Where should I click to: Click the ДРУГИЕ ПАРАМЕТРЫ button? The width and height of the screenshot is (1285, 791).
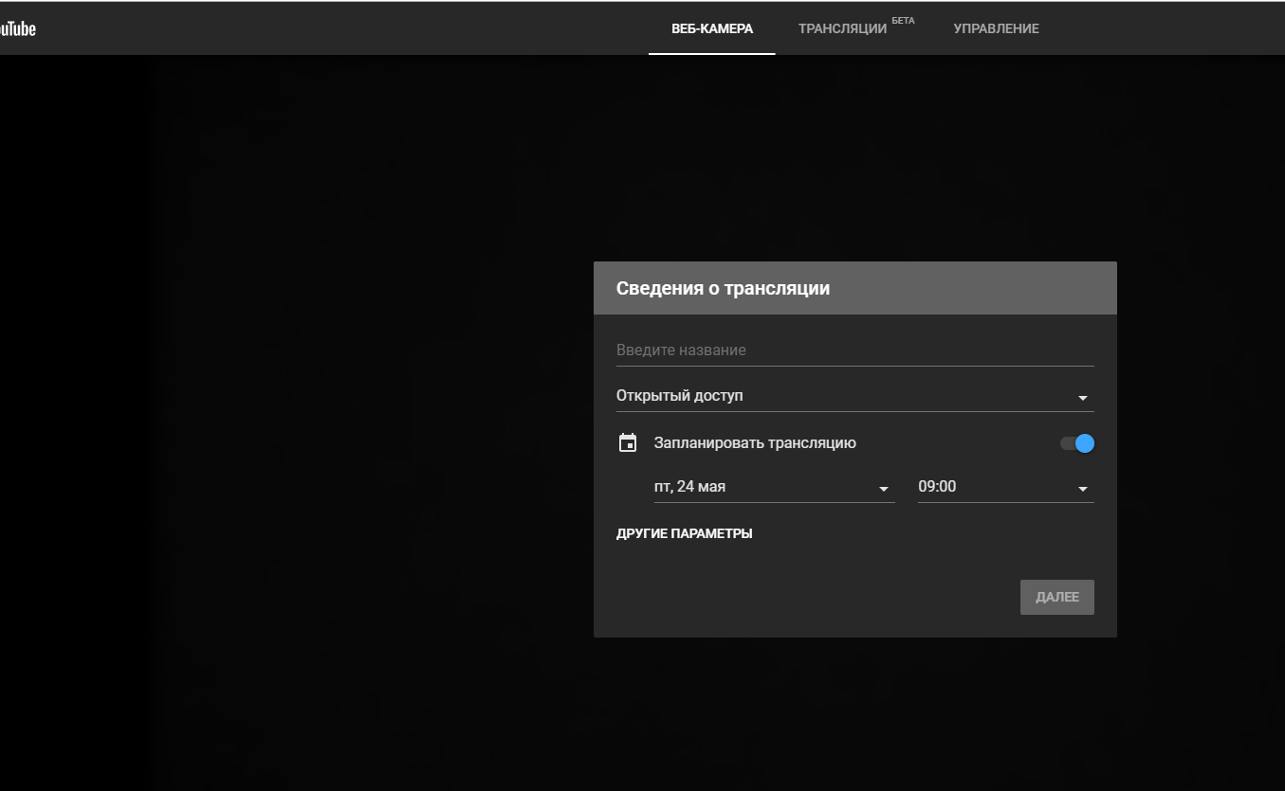coord(684,533)
